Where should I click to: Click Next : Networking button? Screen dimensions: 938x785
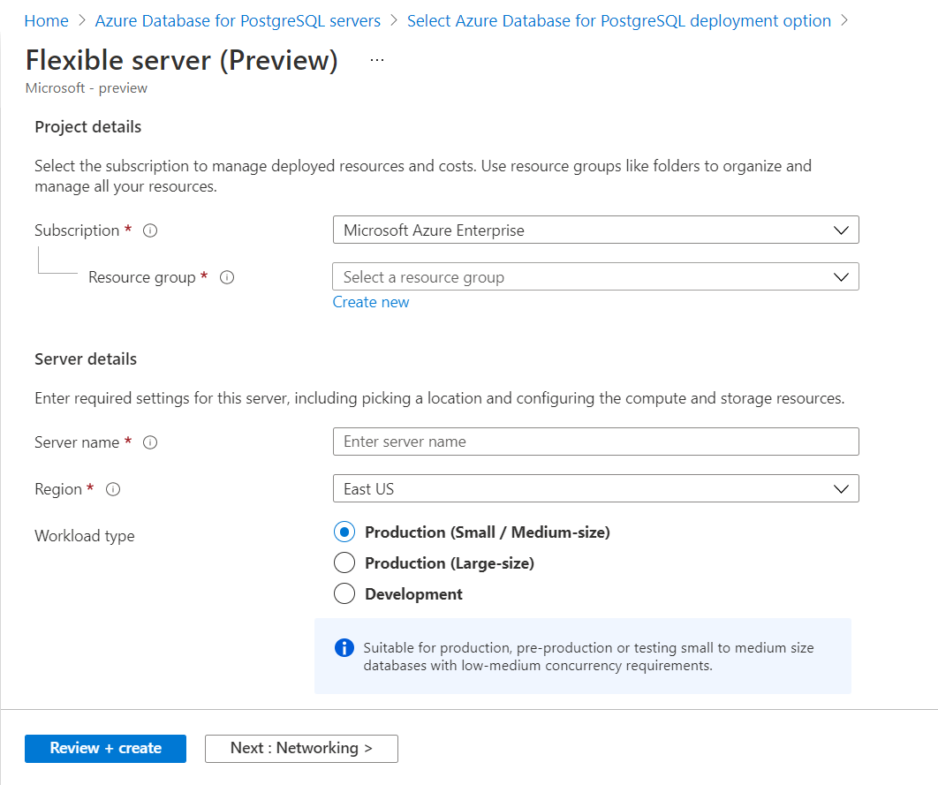coord(301,748)
